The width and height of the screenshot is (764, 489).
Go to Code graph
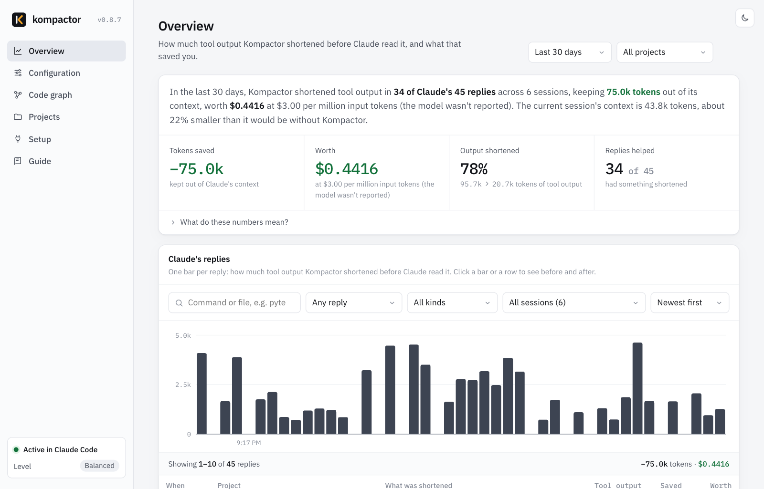(66, 95)
